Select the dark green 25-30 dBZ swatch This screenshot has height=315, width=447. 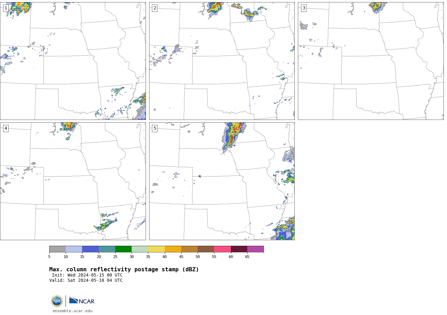[124, 249]
